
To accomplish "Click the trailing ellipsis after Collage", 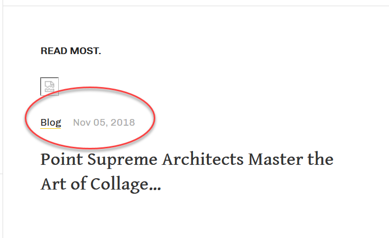I will point(155,186).
